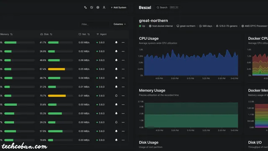Click bell icon in the 57.9% disk row

click(116, 131)
